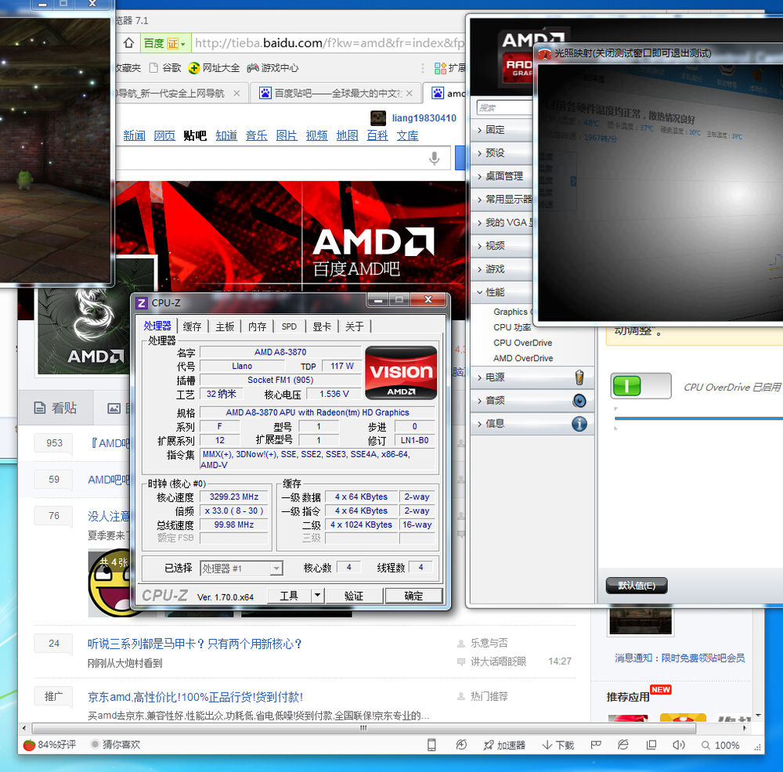Open the 游戏中心 gamepad bookmark
Viewport: 783px width, 772px height.
253,68
